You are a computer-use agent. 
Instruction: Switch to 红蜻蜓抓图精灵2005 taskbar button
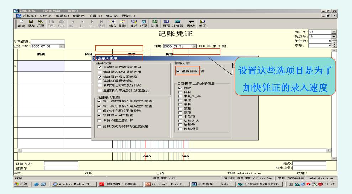click(260, 184)
